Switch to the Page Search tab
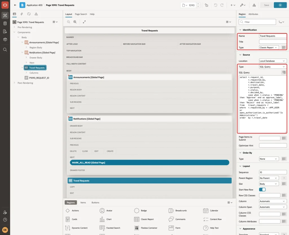Viewport: 289px width, 235px height. [x=81, y=14]
